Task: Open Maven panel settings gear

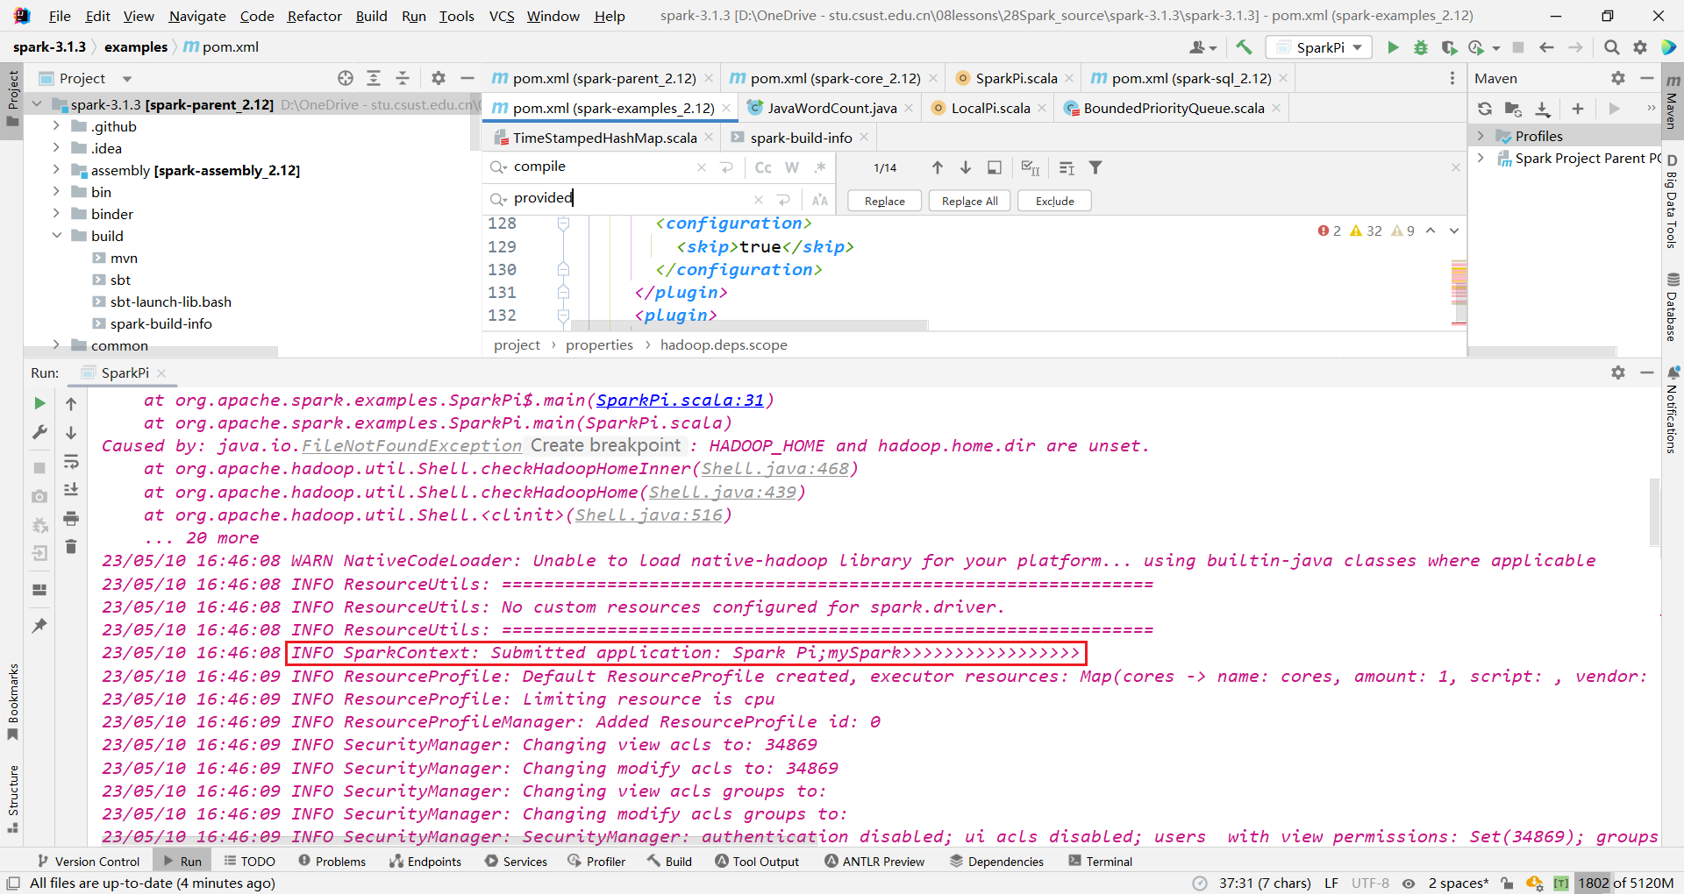Action: 1618,78
